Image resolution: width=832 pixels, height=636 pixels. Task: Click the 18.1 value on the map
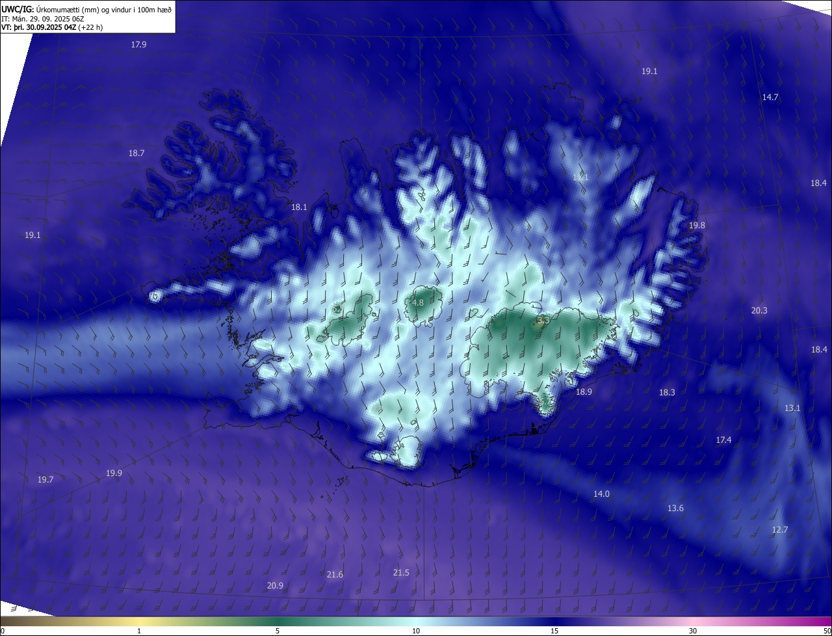point(299,207)
